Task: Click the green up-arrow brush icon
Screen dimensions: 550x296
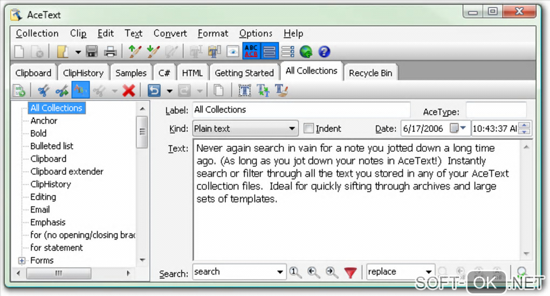Action: pos(135,52)
